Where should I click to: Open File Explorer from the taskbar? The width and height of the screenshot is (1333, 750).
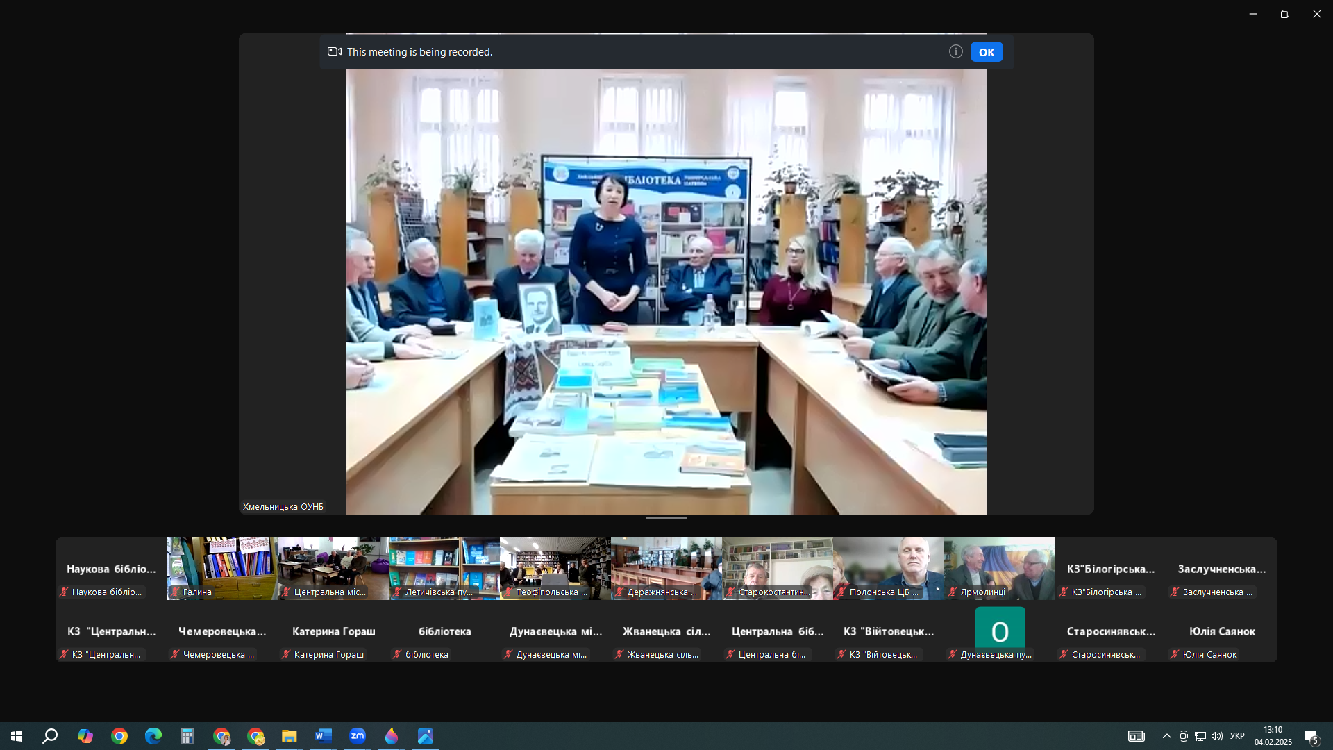click(x=289, y=736)
